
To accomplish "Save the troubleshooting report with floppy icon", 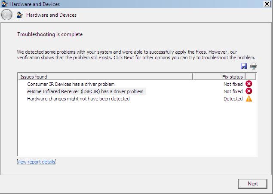I will coord(244,66).
